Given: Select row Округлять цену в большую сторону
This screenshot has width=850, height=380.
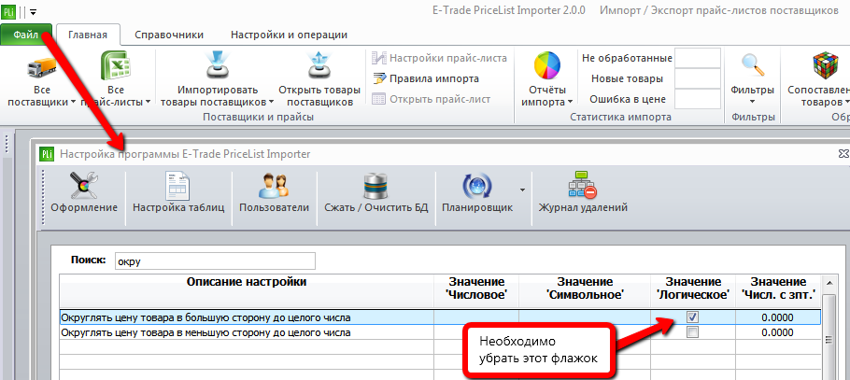Looking at the screenshot, I should pyautogui.click(x=440, y=317).
